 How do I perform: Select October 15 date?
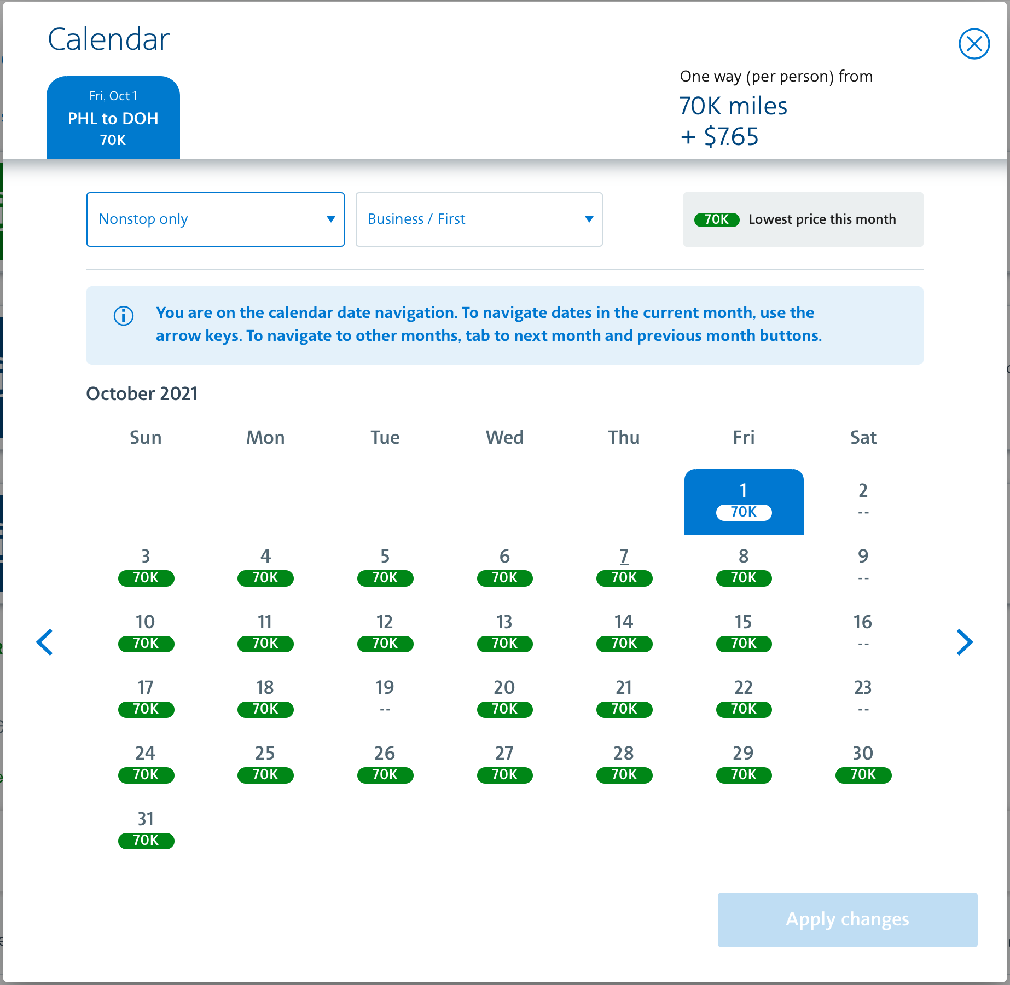point(744,633)
